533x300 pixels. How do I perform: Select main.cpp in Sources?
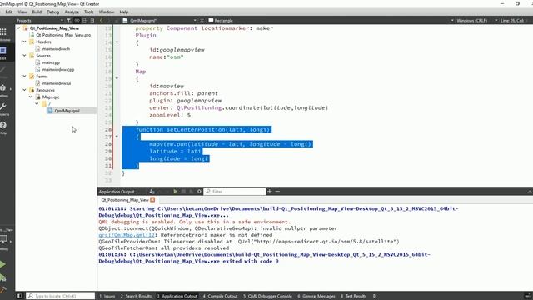[51, 62]
